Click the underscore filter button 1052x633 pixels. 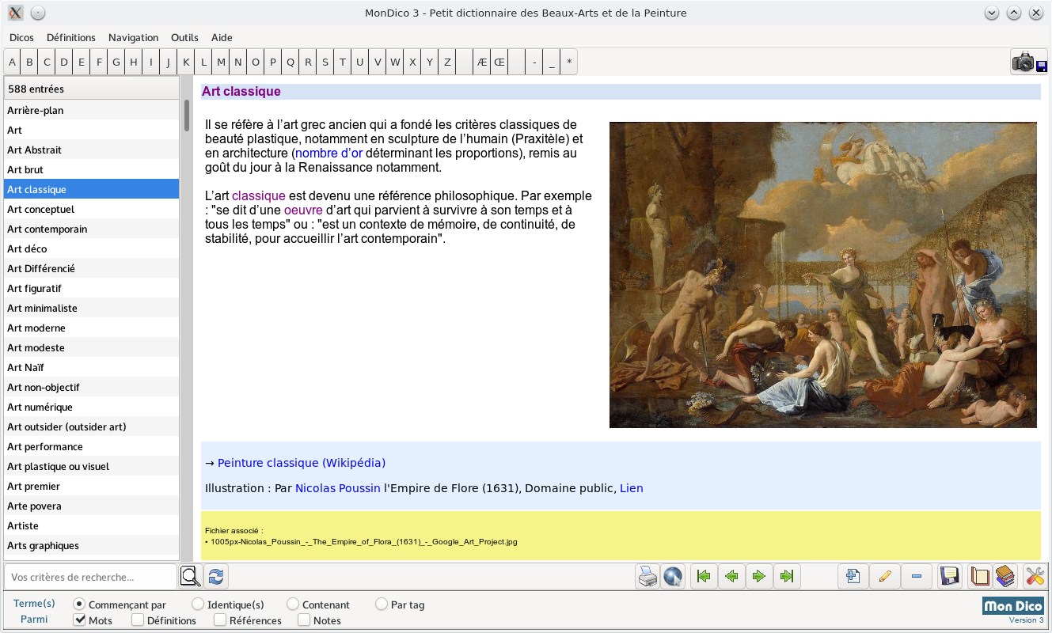tap(552, 62)
